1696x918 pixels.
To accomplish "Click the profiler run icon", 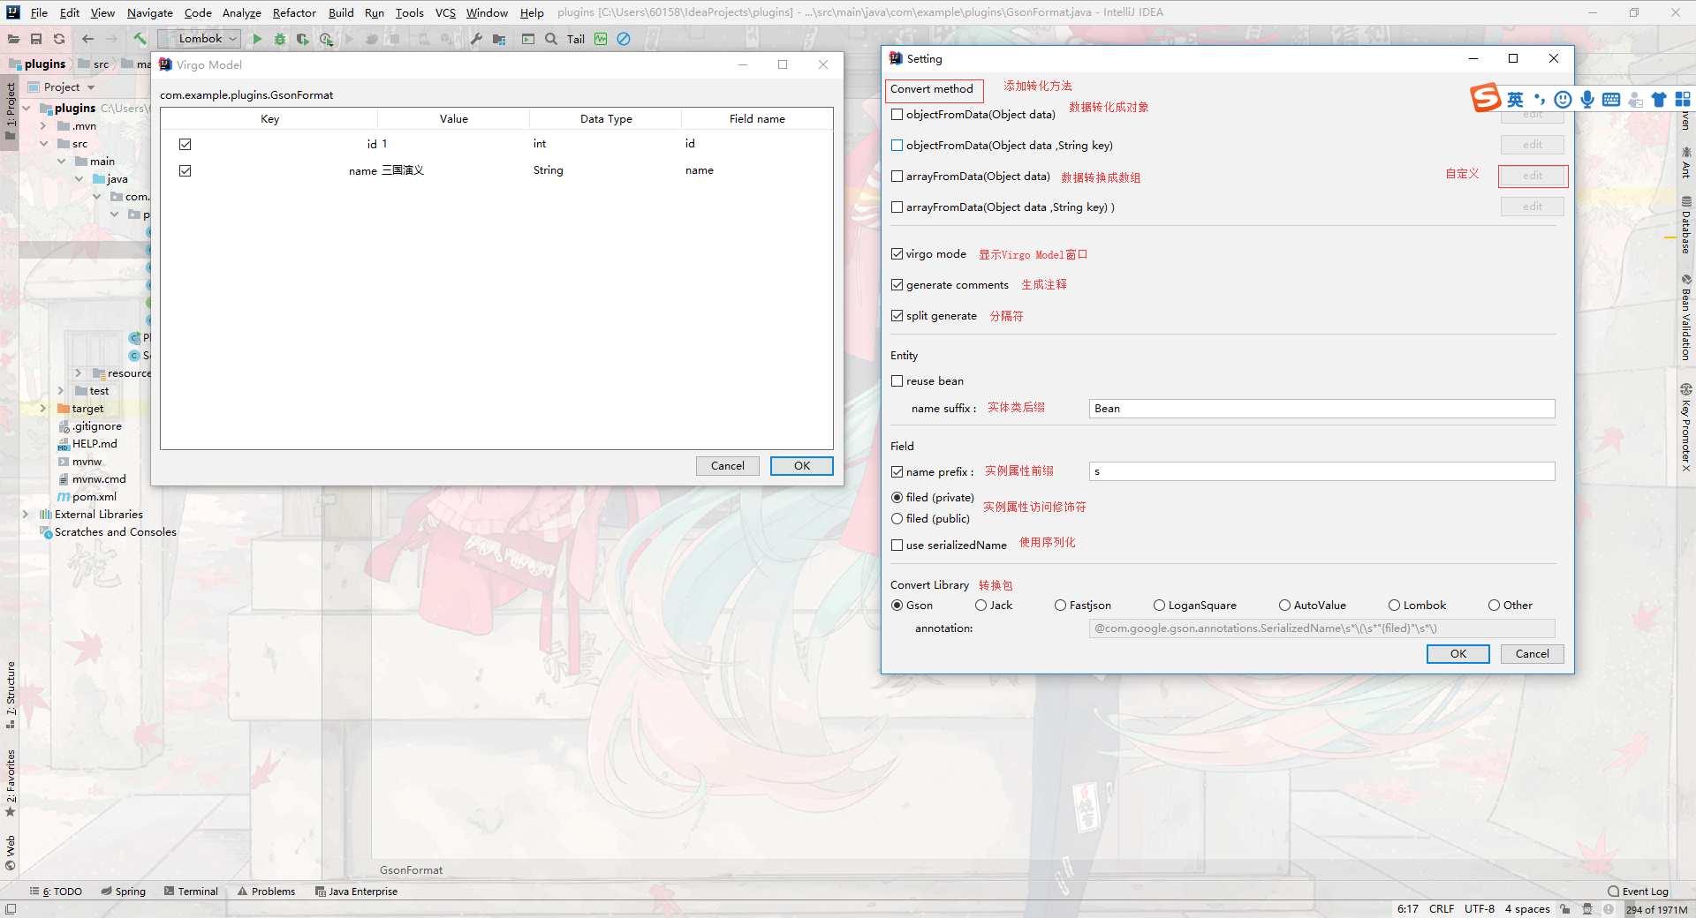I will pyautogui.click(x=326, y=39).
